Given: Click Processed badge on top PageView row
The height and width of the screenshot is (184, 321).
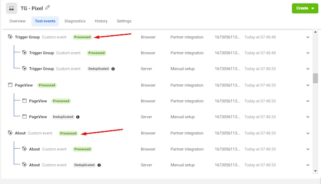Looking at the screenshot, I should coord(47,85).
